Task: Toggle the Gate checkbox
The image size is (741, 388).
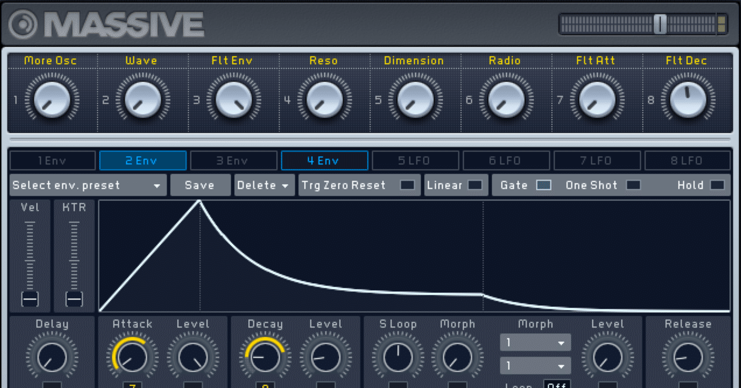Action: click(x=544, y=185)
